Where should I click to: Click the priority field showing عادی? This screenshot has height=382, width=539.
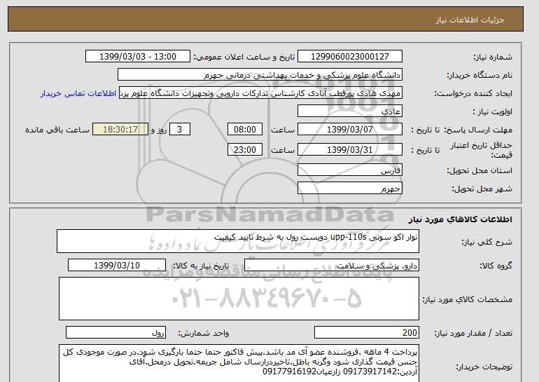pyautogui.click(x=349, y=111)
